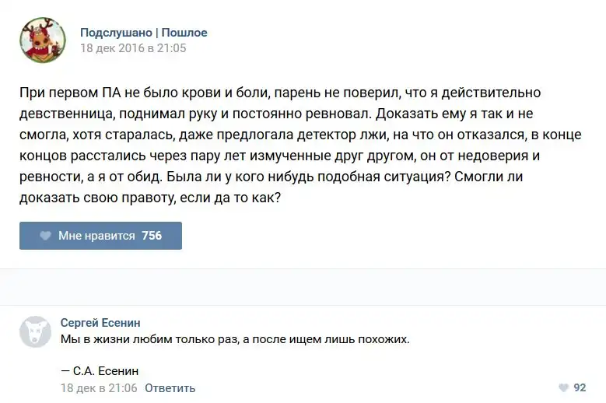Open the "Подслушано | Пошлое" community link
The image size is (606, 403).
143,33
